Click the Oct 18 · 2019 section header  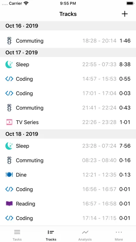tap(68, 134)
